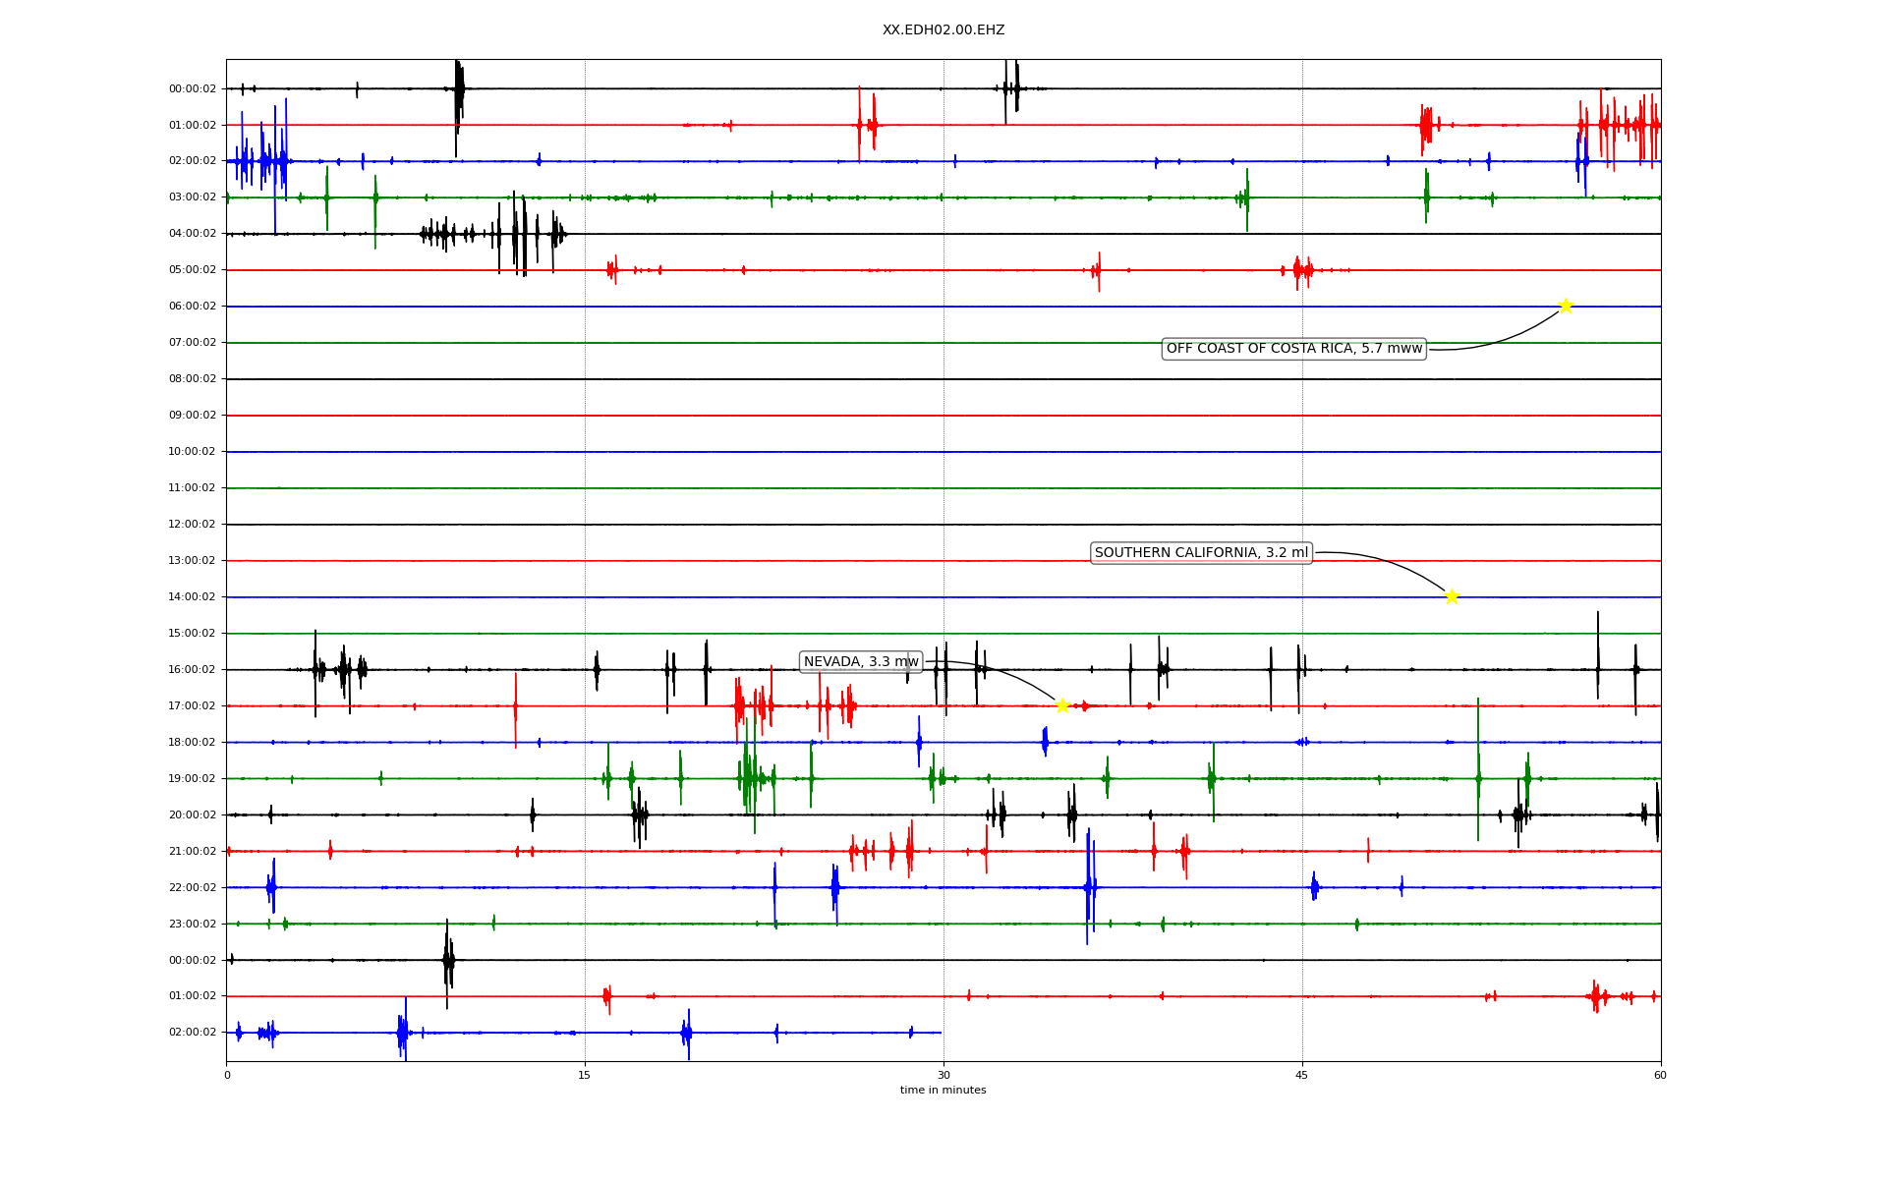
Task: Click the SOUTHERN CALIFORNIA 3.2 ml label
Action: (x=1201, y=553)
